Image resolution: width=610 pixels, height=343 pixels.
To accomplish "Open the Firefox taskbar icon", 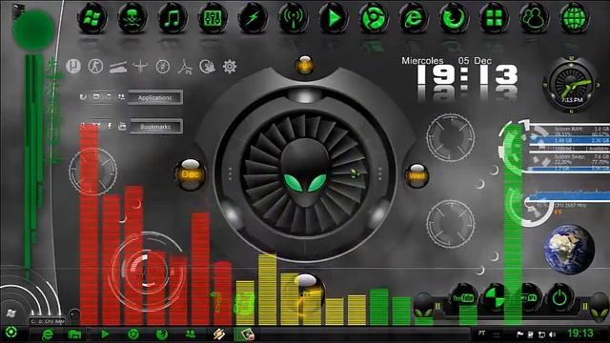I will click(x=162, y=334).
